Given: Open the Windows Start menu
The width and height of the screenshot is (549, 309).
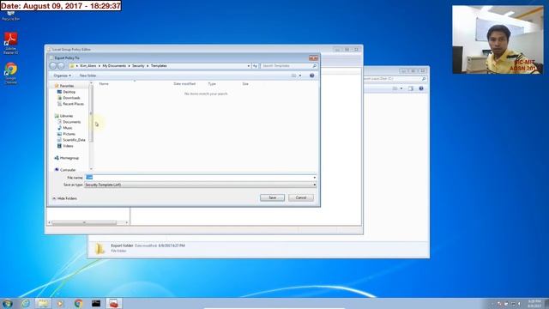Looking at the screenshot, I should coord(8,303).
